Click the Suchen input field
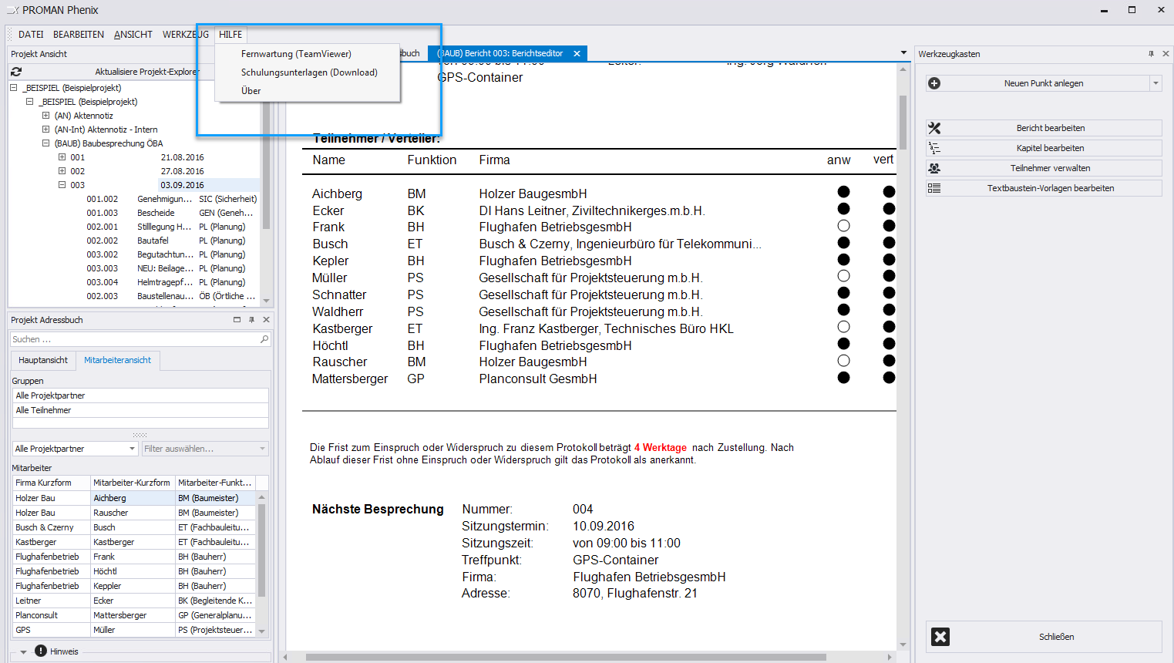This screenshot has width=1174, height=663. point(135,339)
